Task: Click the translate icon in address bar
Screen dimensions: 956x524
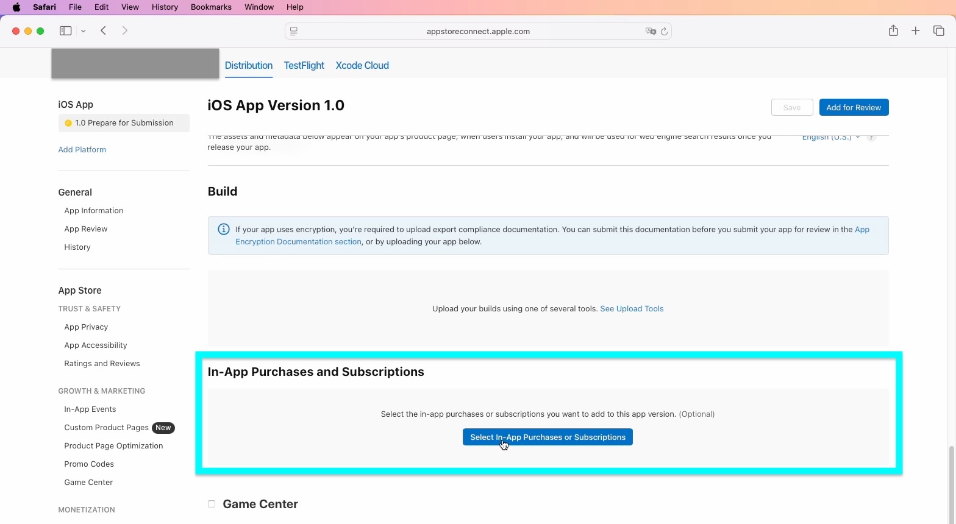Action: (x=650, y=32)
